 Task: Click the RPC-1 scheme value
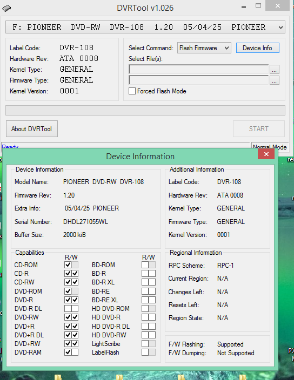point(225,266)
